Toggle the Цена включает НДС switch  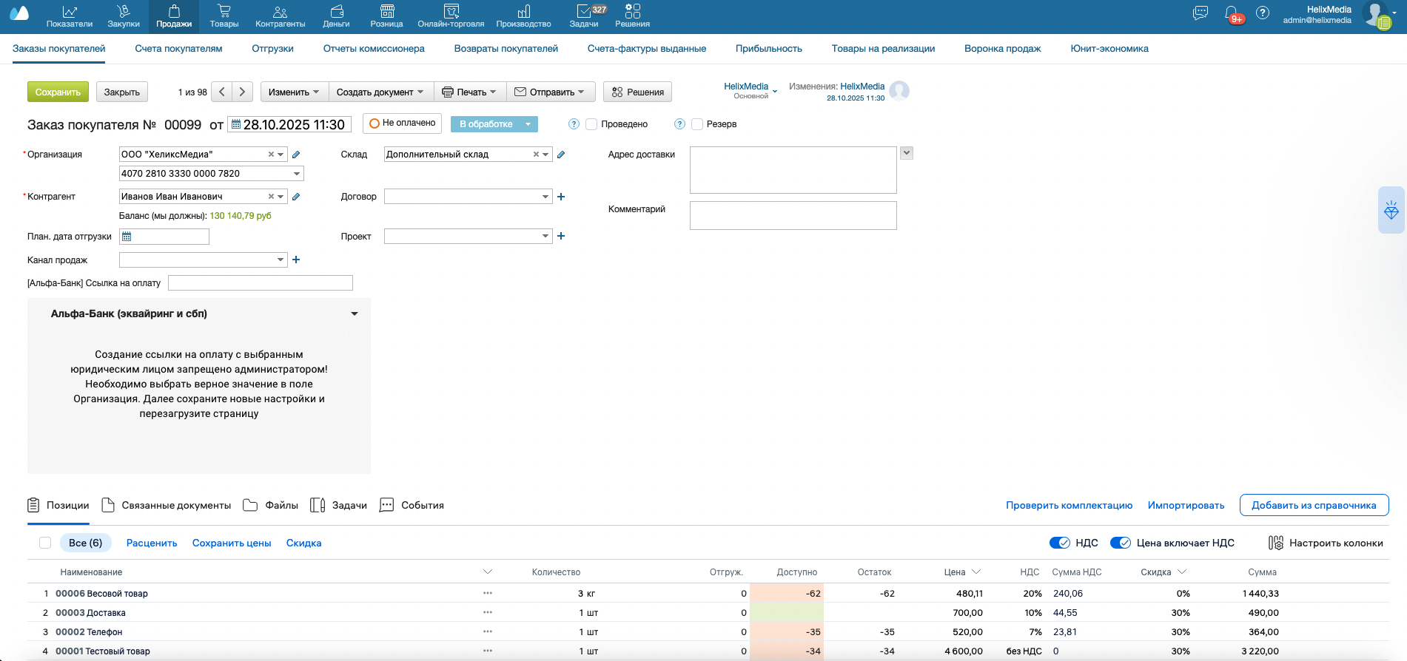[x=1121, y=543]
